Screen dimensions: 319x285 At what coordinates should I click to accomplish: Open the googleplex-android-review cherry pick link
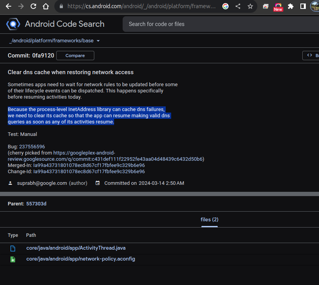point(105,156)
